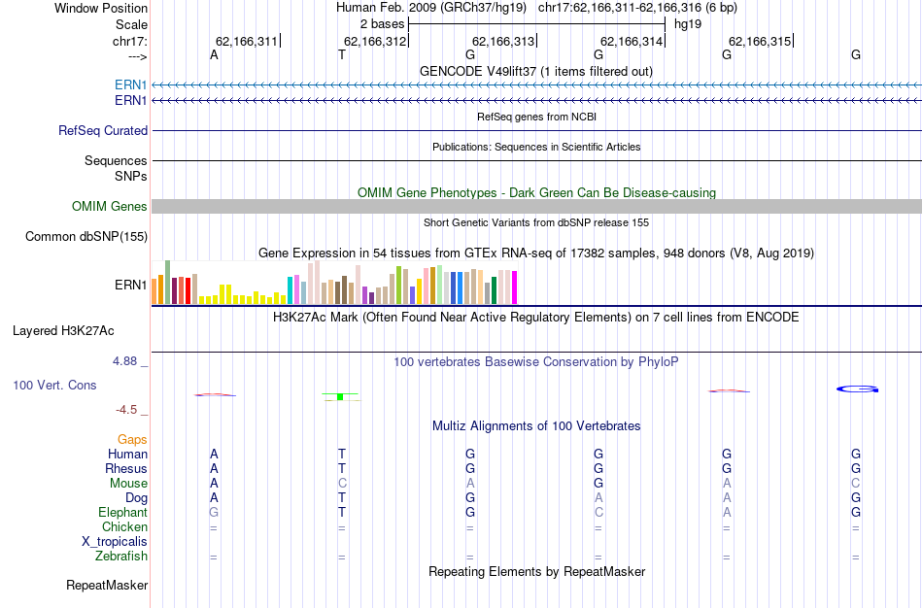Click the Dog species label
The image size is (923, 608).
click(136, 498)
